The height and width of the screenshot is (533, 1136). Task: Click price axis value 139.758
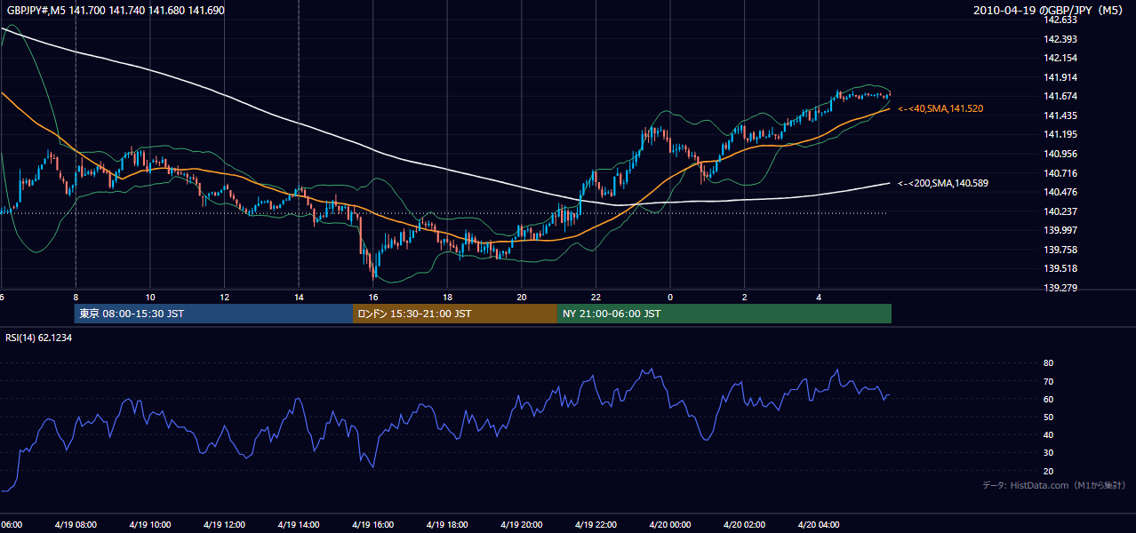point(1060,250)
